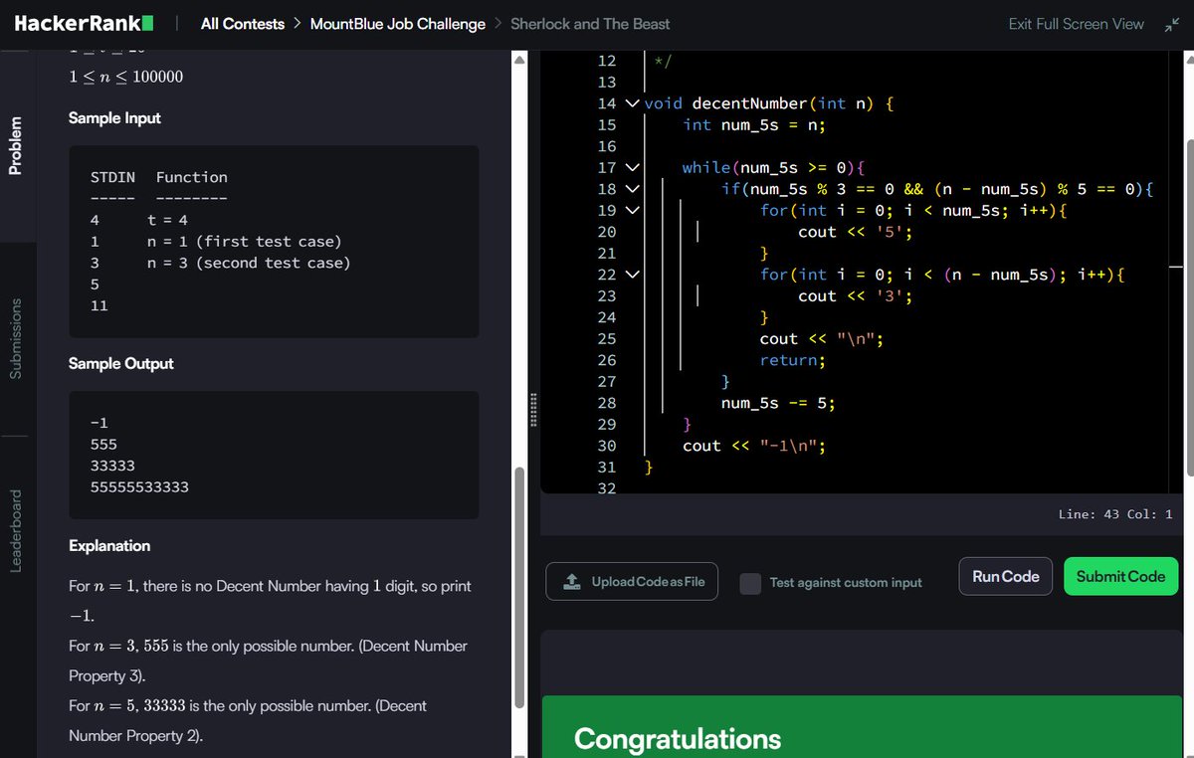Click the Explanation heading
The image size is (1194, 758).
[109, 545]
